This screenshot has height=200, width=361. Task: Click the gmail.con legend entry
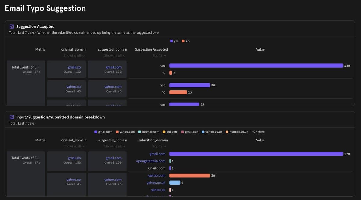[190, 132]
